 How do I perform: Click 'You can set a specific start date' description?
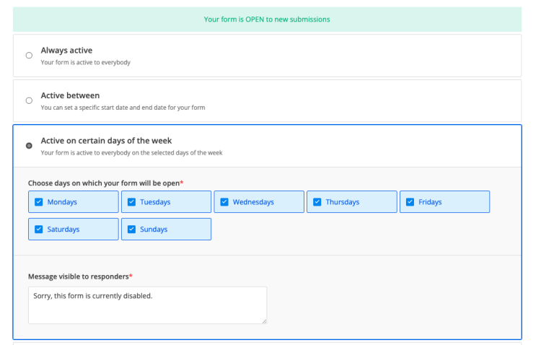click(x=123, y=108)
